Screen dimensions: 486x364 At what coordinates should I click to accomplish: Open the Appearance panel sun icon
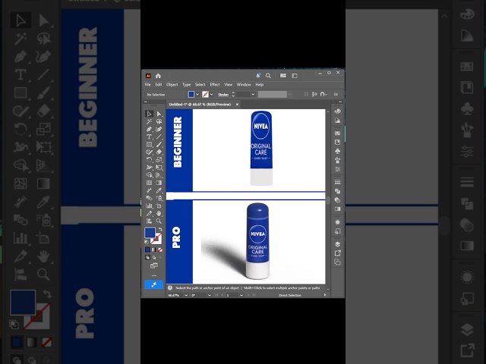pyautogui.click(x=337, y=222)
